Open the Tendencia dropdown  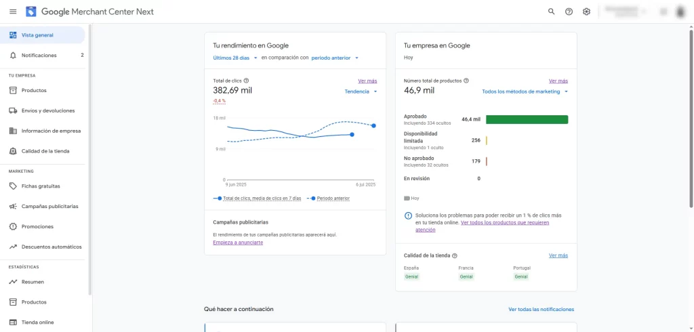coord(361,91)
